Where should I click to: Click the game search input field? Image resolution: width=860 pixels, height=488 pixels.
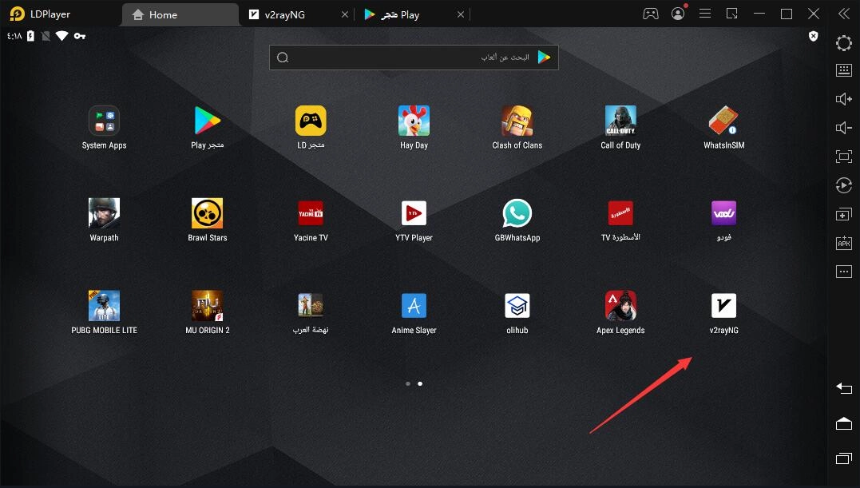click(414, 58)
